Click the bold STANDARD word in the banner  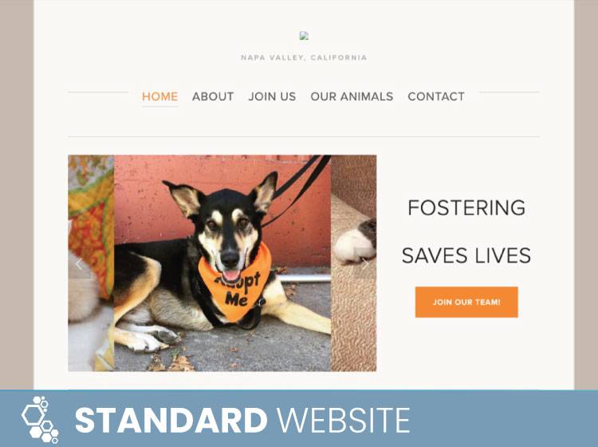tap(171, 420)
